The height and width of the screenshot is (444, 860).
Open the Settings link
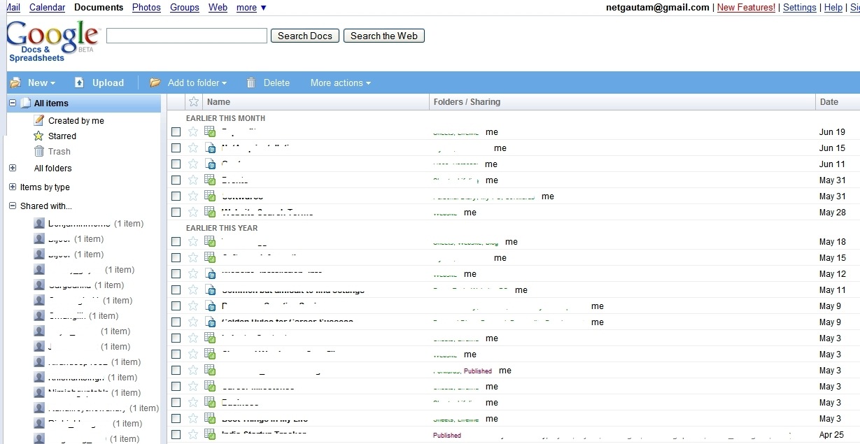pos(800,8)
